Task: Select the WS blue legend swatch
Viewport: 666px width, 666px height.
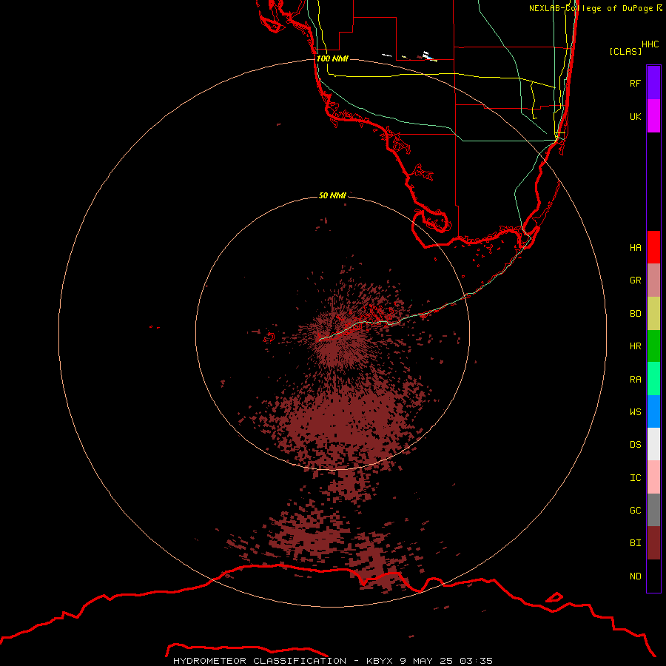Action: [x=653, y=411]
